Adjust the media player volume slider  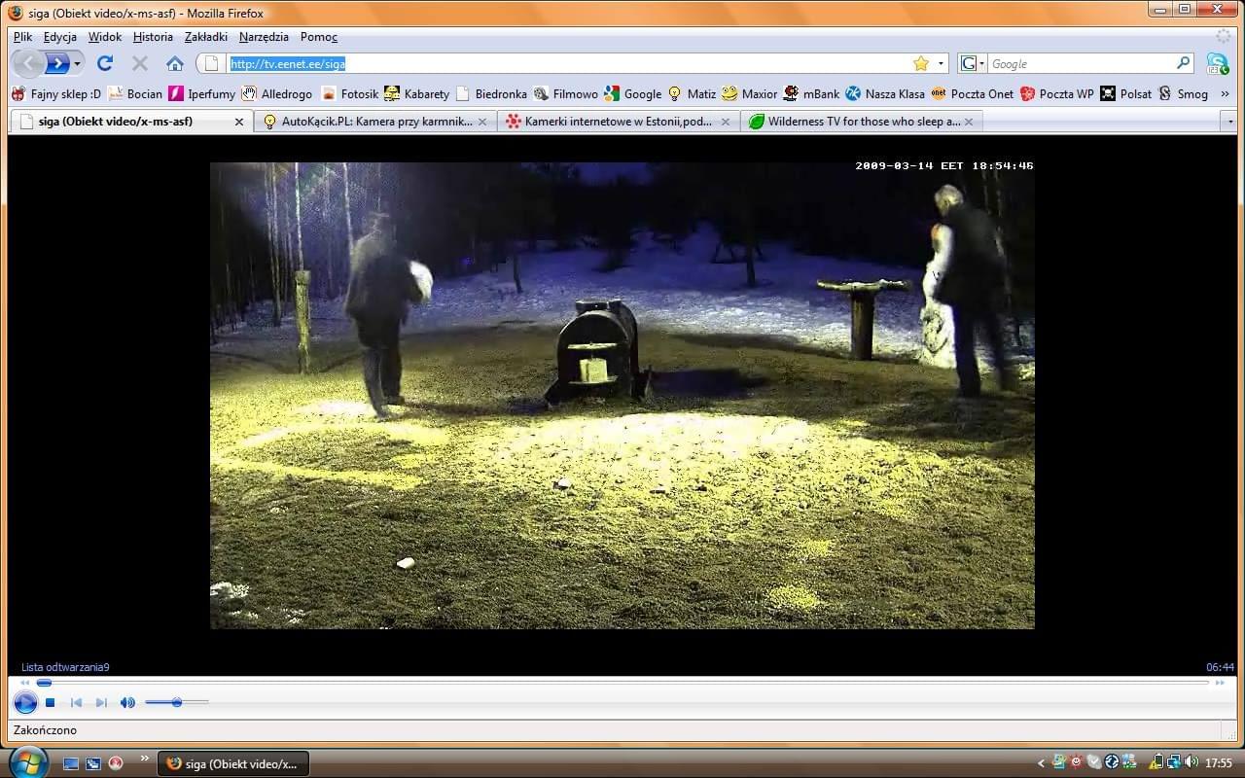point(176,702)
